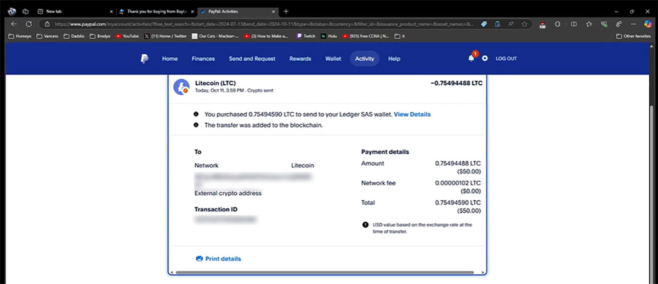Viewport: 658px width, 284px height.
Task: Click the −0.75494488 LTC amount header
Action: point(457,83)
